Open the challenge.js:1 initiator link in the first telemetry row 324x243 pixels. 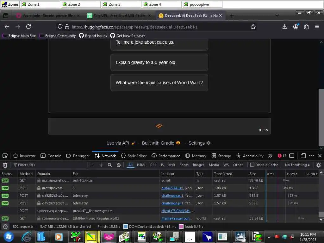(172, 196)
